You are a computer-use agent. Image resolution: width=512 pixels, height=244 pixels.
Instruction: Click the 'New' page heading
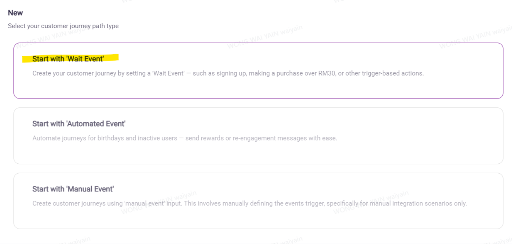click(15, 13)
